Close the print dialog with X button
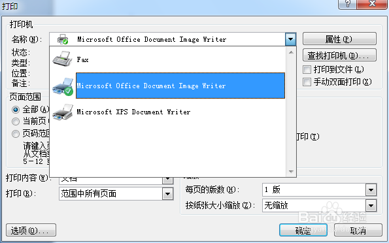This screenshot has height=243, width=389. coord(372,4)
